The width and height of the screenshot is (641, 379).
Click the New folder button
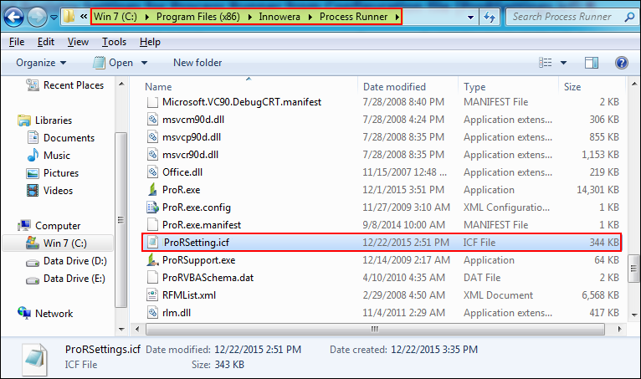(x=197, y=63)
